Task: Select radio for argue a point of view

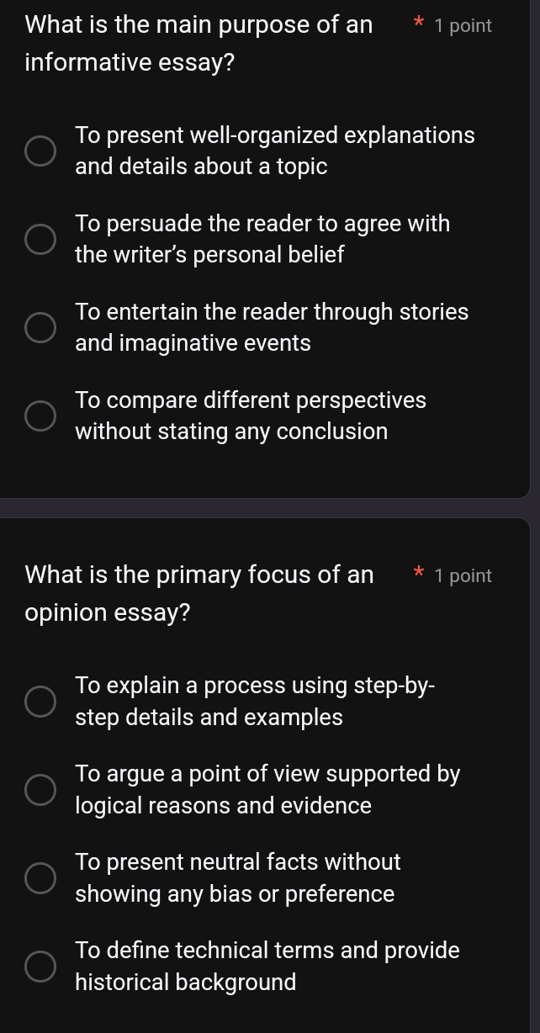Action: 40,790
